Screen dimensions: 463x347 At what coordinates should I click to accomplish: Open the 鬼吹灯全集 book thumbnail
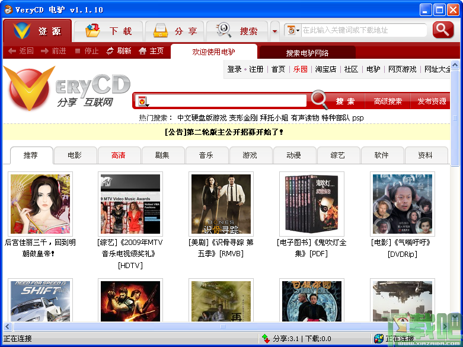tap(312, 204)
